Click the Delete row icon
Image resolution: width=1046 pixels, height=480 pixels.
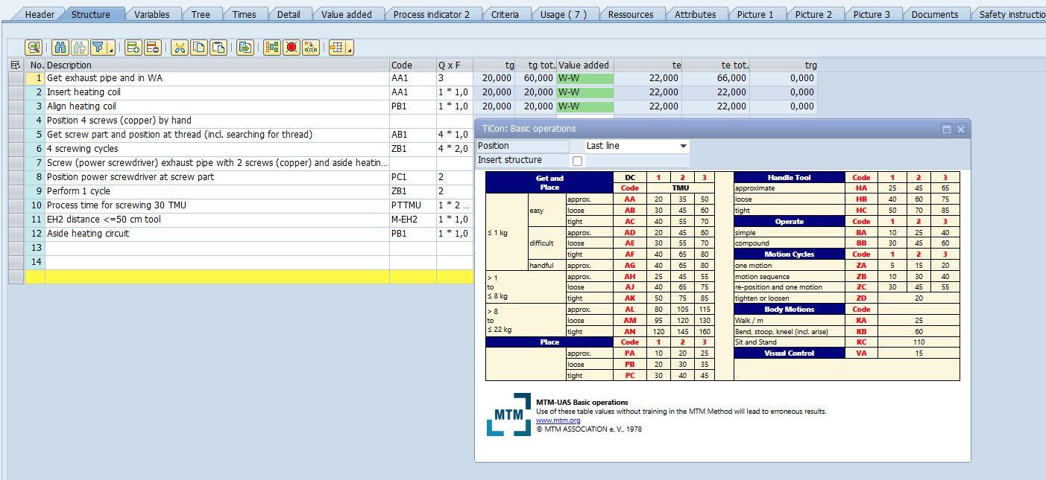pyautogui.click(x=152, y=48)
